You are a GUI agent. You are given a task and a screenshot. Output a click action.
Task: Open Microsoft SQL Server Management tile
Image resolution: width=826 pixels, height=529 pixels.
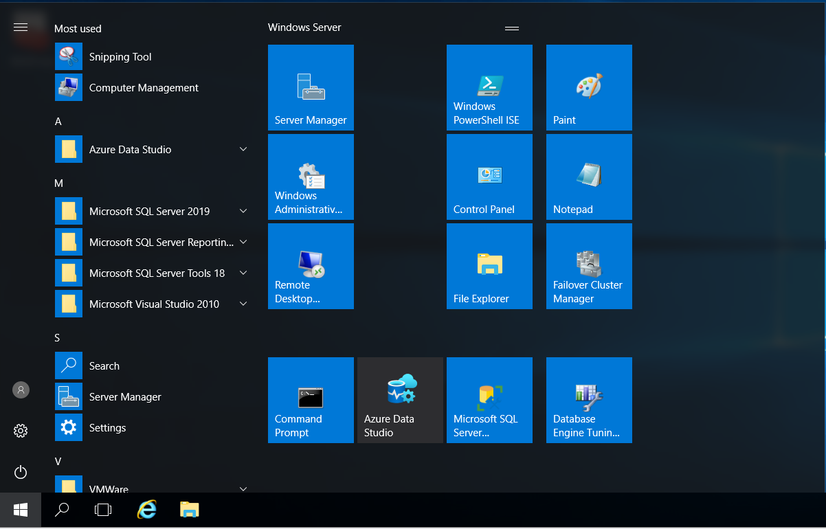pyautogui.click(x=489, y=400)
